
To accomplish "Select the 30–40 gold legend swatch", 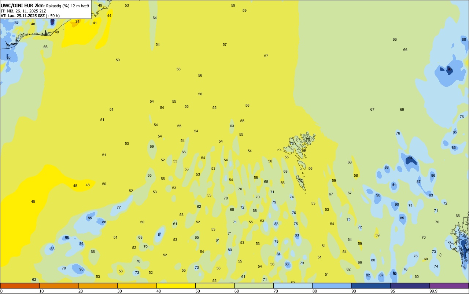I will coord(137,286).
